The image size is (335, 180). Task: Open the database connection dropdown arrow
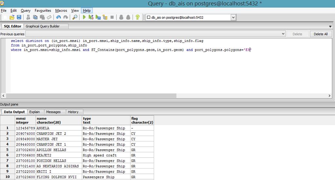233,18
